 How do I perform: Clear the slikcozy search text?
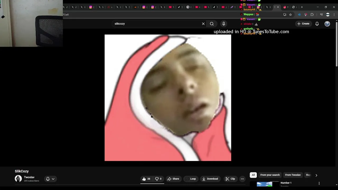[203, 24]
